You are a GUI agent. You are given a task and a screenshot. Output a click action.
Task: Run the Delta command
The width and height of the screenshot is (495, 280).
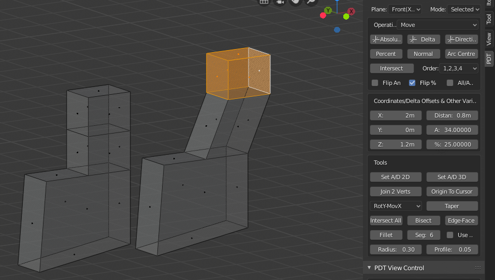tap(424, 39)
